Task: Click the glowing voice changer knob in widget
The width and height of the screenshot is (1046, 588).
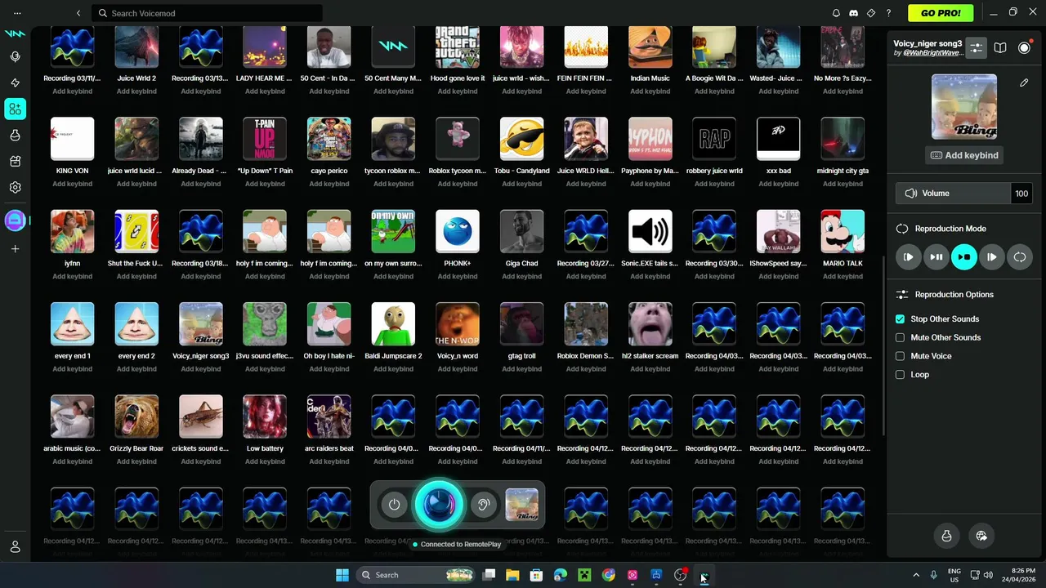Action: click(439, 504)
